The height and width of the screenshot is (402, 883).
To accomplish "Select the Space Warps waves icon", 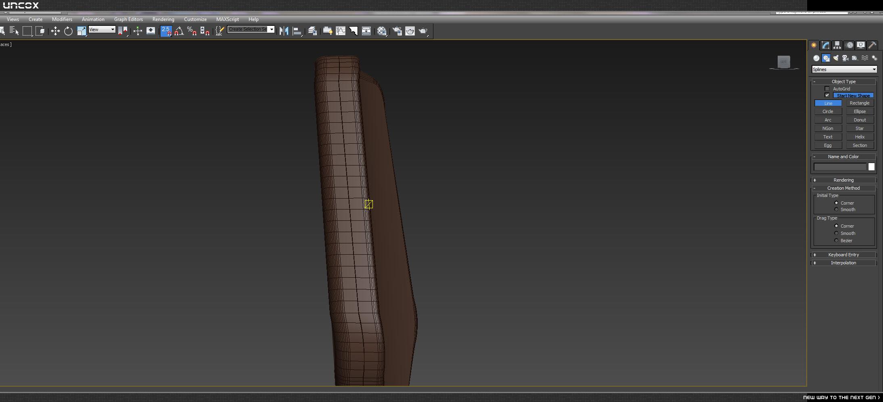I will [x=865, y=58].
